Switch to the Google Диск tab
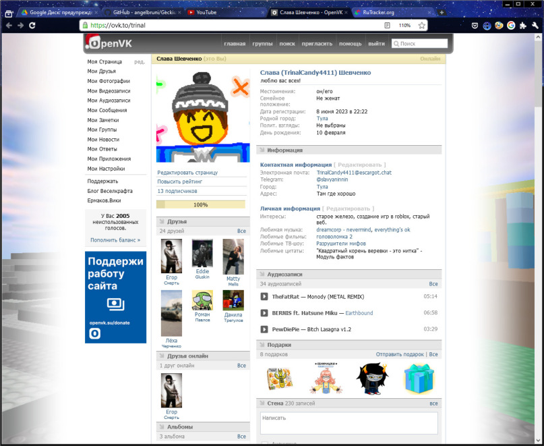544x446 pixels. coord(59,13)
